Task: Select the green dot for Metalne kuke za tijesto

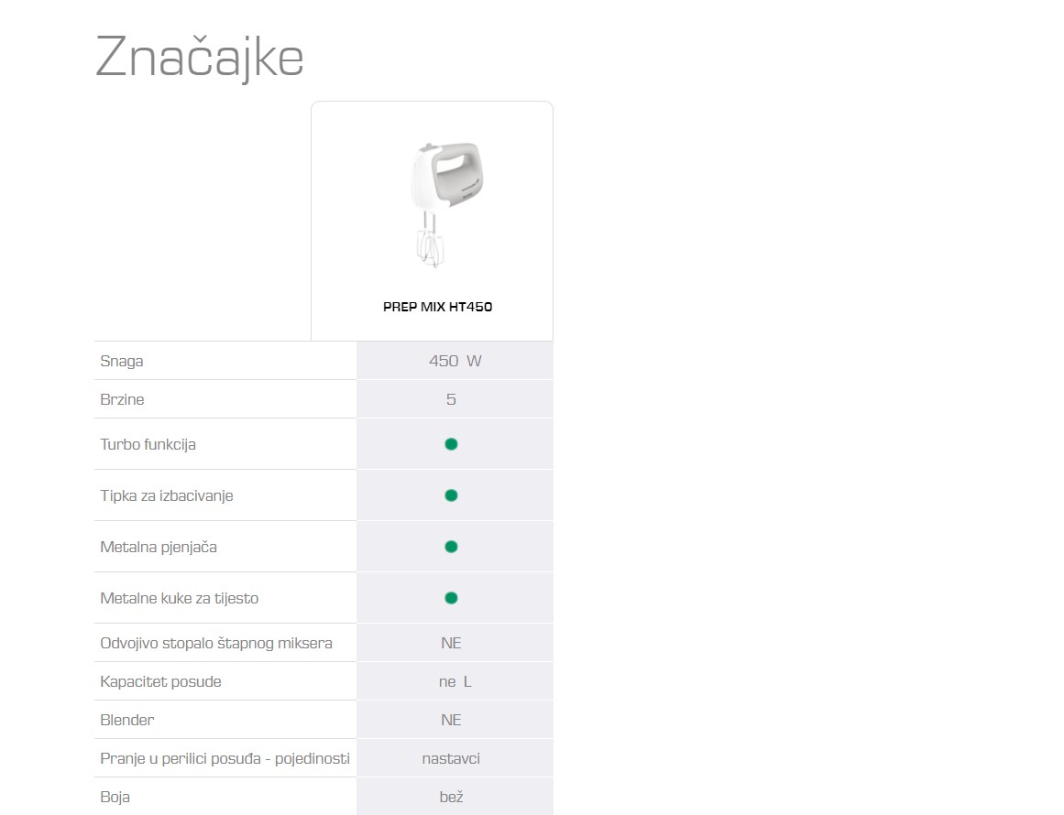Action: click(x=451, y=598)
